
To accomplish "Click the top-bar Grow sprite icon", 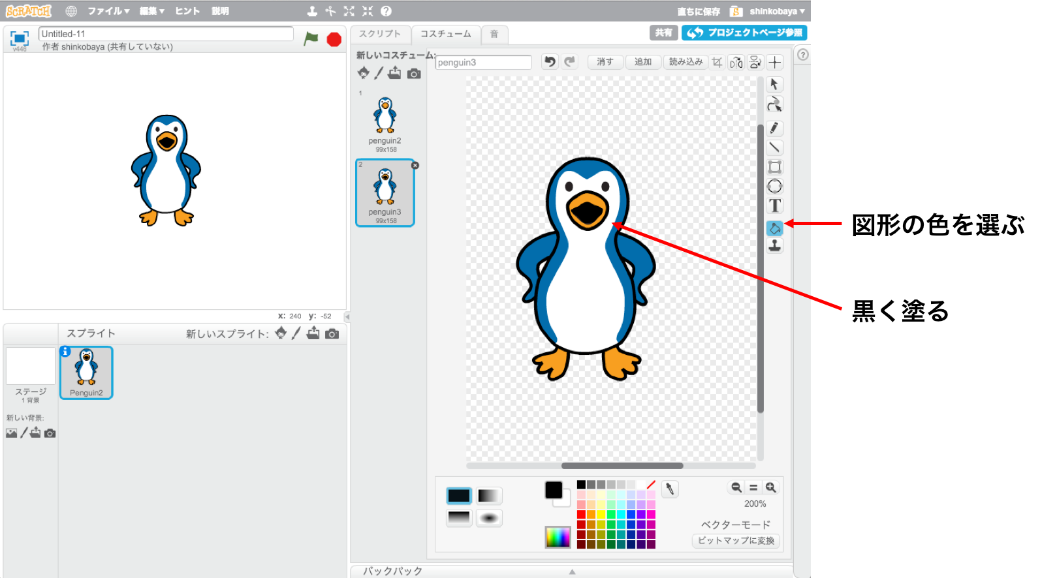I will tap(349, 11).
